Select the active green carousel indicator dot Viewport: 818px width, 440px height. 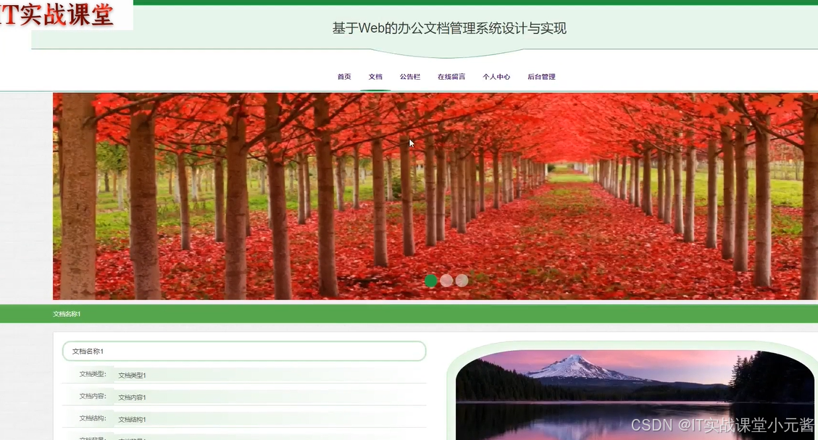[431, 281]
